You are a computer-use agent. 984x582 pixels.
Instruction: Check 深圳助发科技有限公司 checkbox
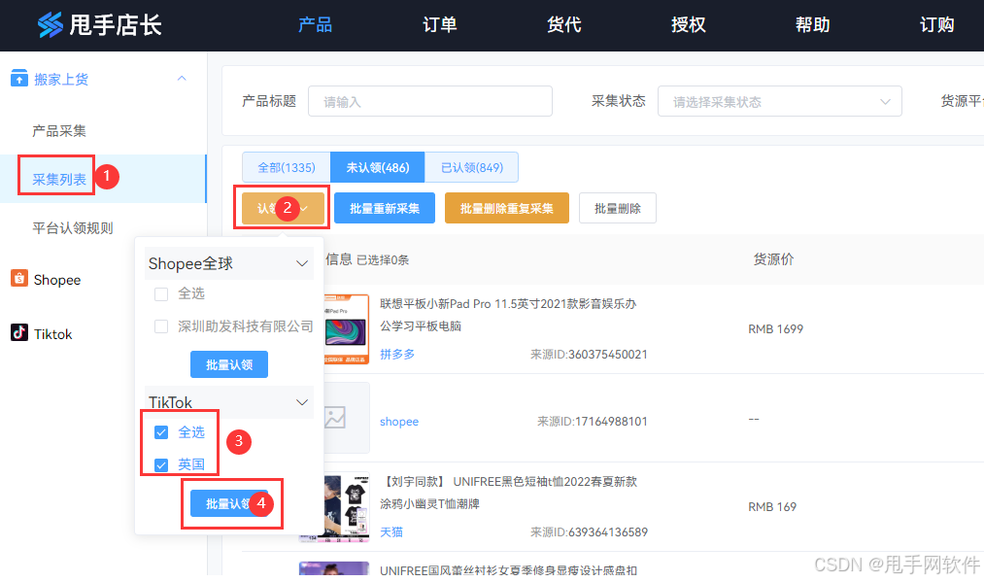coord(161,326)
